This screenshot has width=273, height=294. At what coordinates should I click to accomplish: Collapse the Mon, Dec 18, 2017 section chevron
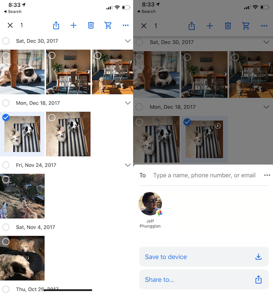[x=128, y=103]
